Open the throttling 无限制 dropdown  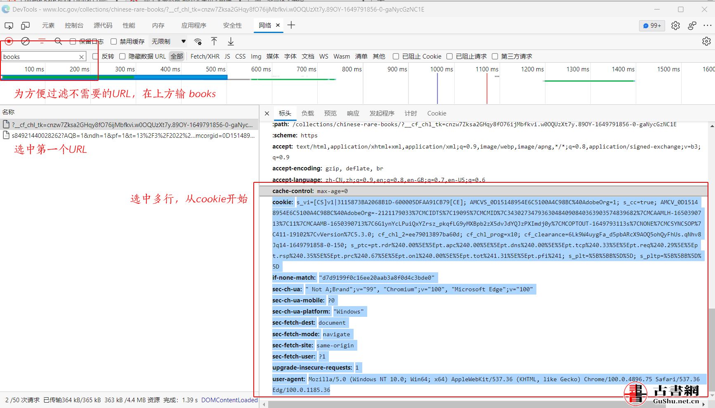tap(168, 42)
